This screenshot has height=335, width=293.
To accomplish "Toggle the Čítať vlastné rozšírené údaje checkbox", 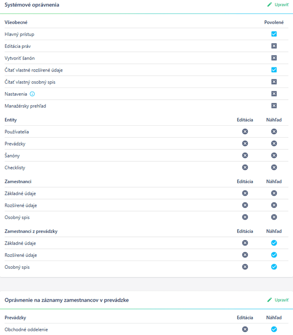I will coord(274,70).
